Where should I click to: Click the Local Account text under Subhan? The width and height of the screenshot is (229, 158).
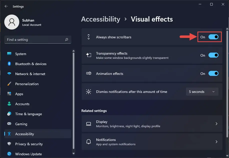pyautogui.click(x=32, y=25)
